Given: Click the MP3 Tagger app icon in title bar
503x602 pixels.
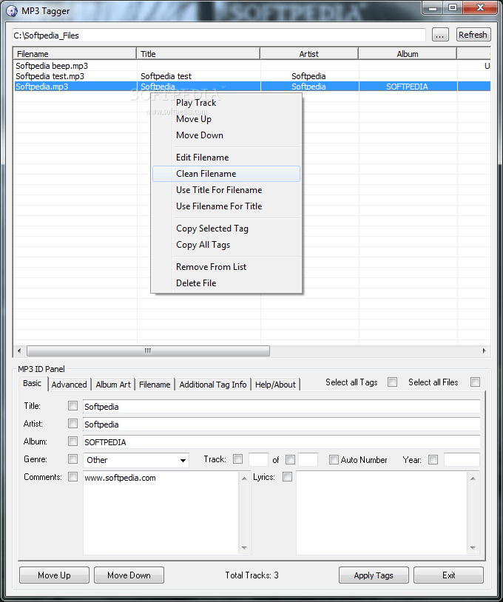Looking at the screenshot, I should click(x=12, y=11).
